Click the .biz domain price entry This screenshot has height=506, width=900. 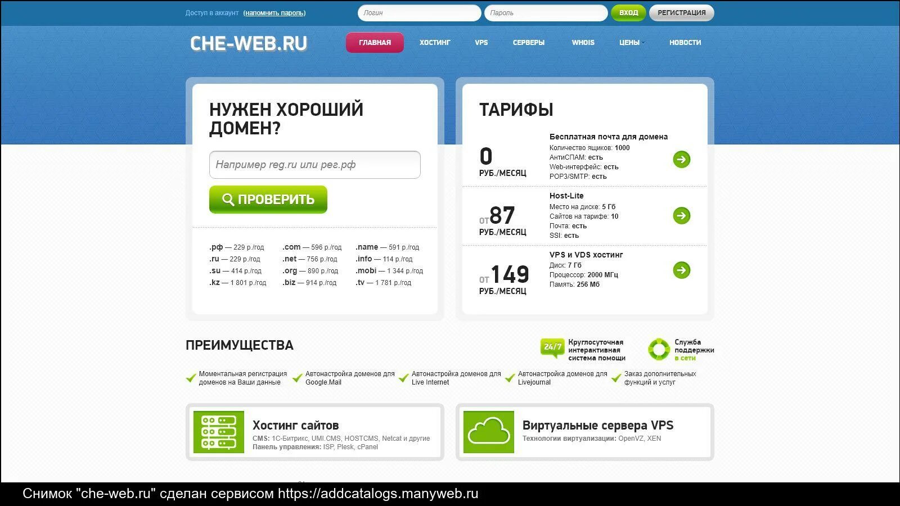coord(309,283)
